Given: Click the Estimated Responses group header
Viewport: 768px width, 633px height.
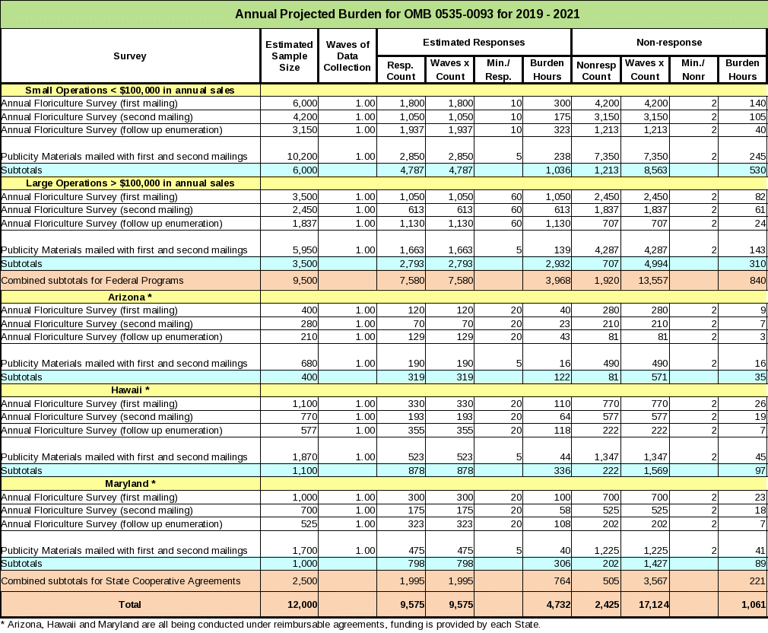Looking at the screenshot, I should (474, 43).
